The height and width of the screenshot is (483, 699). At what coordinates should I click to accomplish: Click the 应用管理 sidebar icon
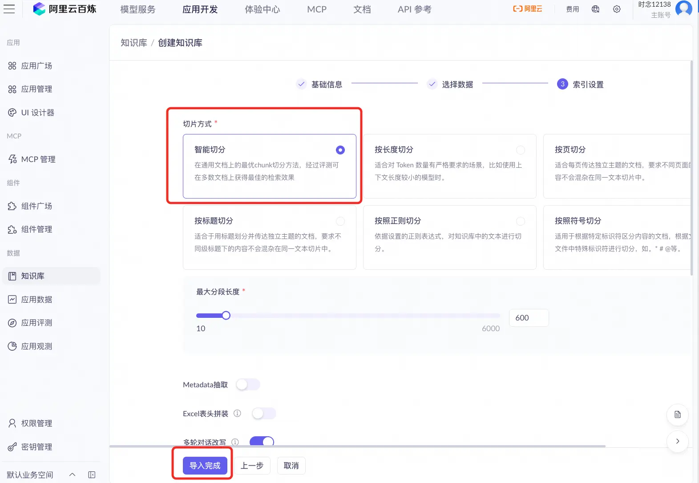tap(12, 89)
